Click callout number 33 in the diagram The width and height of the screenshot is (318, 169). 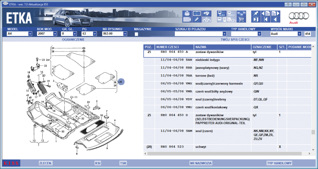[88, 102]
